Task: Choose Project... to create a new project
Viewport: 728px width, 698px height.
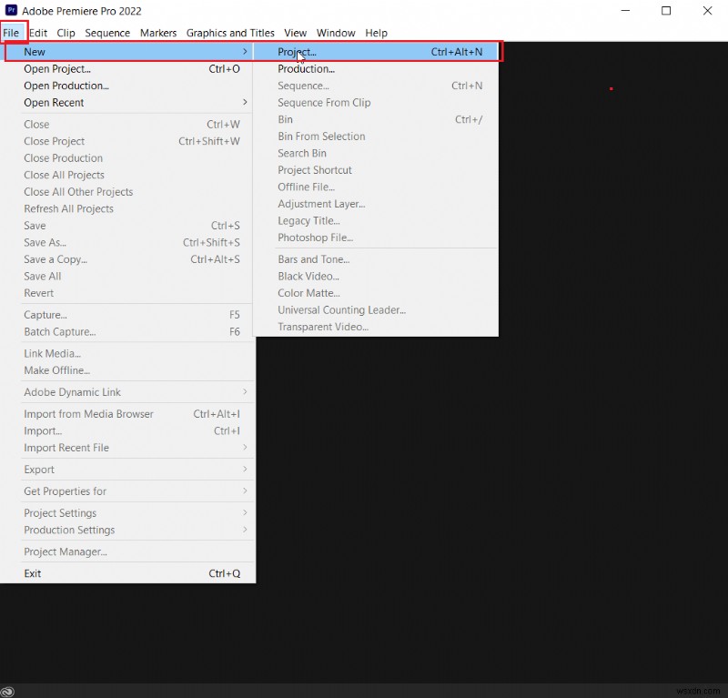Action: pos(376,52)
